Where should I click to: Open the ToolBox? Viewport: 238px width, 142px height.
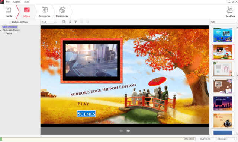pos(230,12)
